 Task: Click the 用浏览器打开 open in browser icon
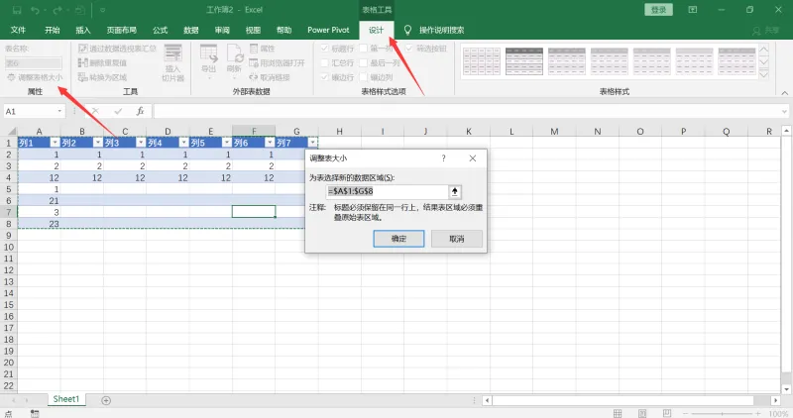[x=254, y=62]
